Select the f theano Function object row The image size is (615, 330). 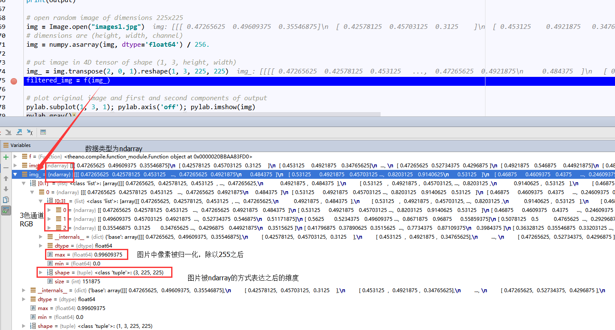314,156
